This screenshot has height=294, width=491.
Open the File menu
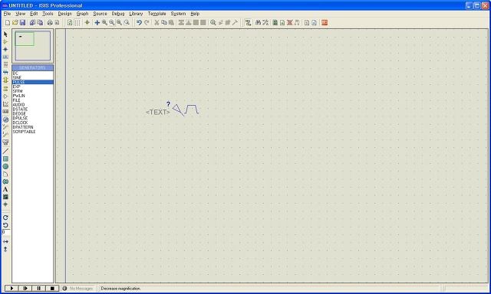coord(7,14)
